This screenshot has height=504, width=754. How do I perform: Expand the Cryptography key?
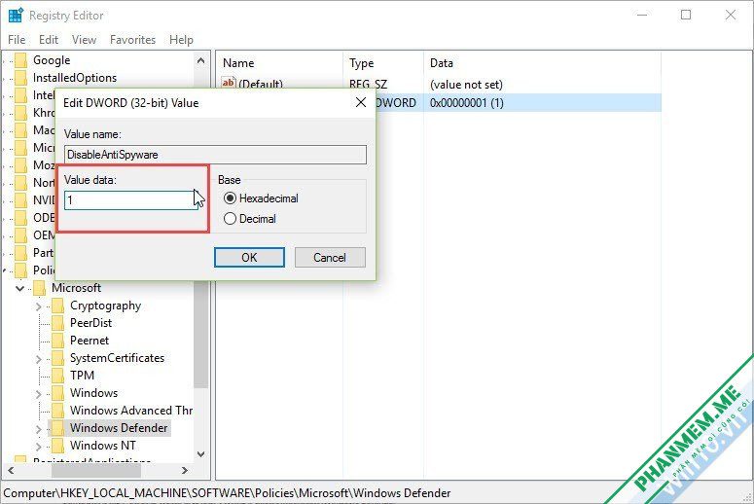(39, 306)
